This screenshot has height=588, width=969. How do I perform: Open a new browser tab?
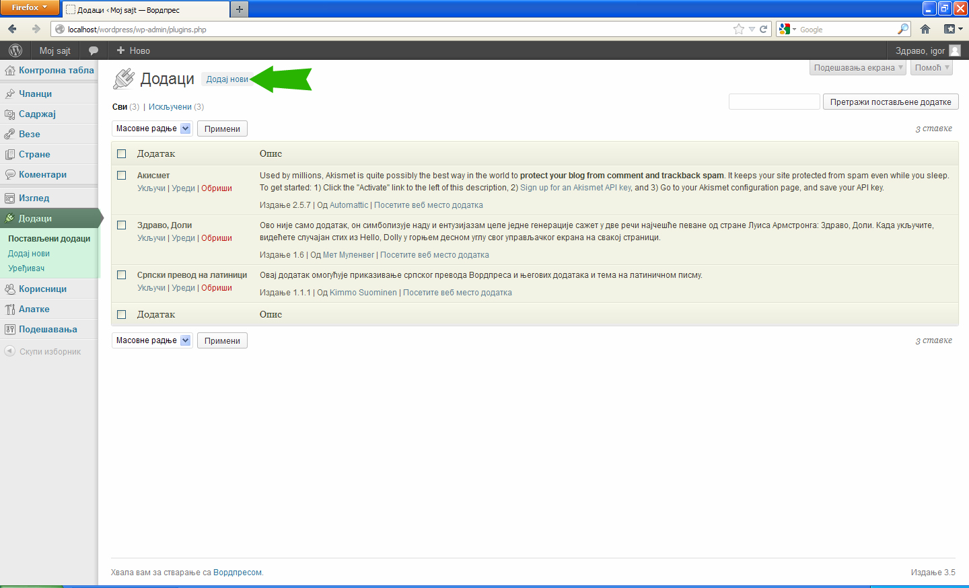coord(239,9)
